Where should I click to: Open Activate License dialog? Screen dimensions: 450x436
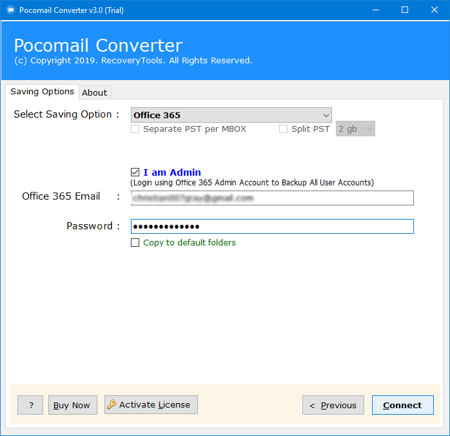tap(151, 404)
